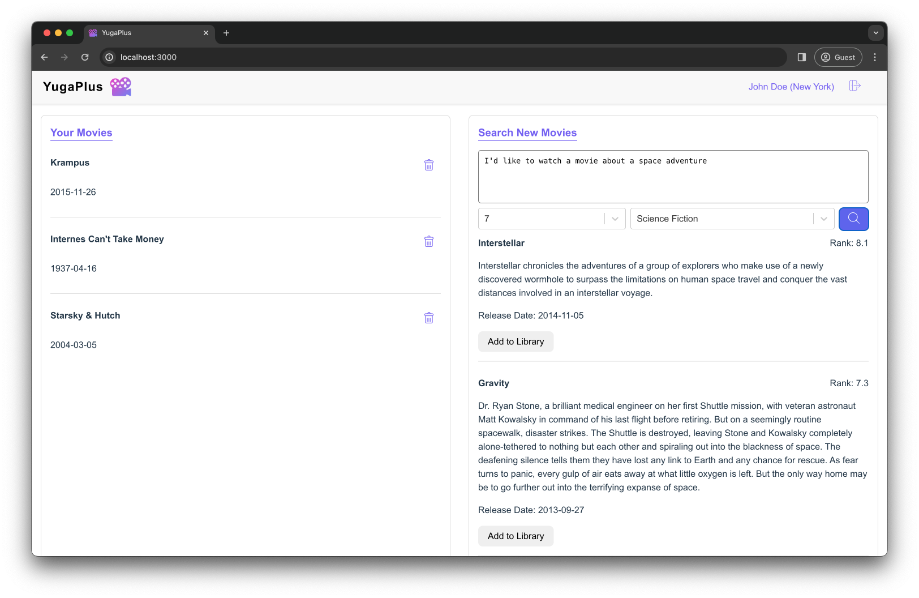Click the logout icon next to John Doe
Viewport: 919px width, 598px height.
pyautogui.click(x=855, y=86)
